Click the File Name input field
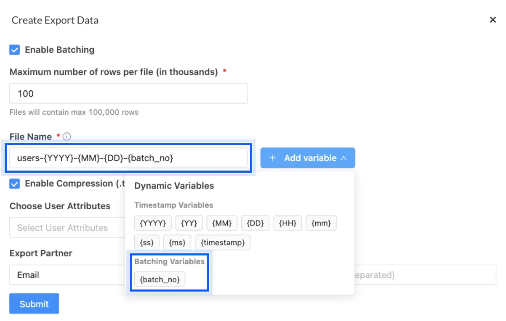Screen dimensions: 506x321 (128, 158)
